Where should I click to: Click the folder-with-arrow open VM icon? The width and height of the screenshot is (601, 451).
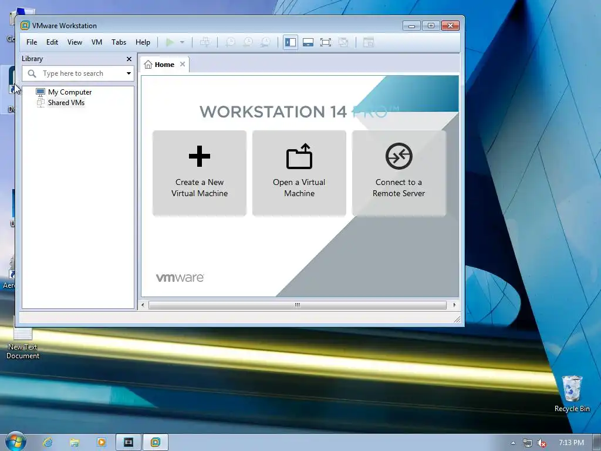(299, 156)
